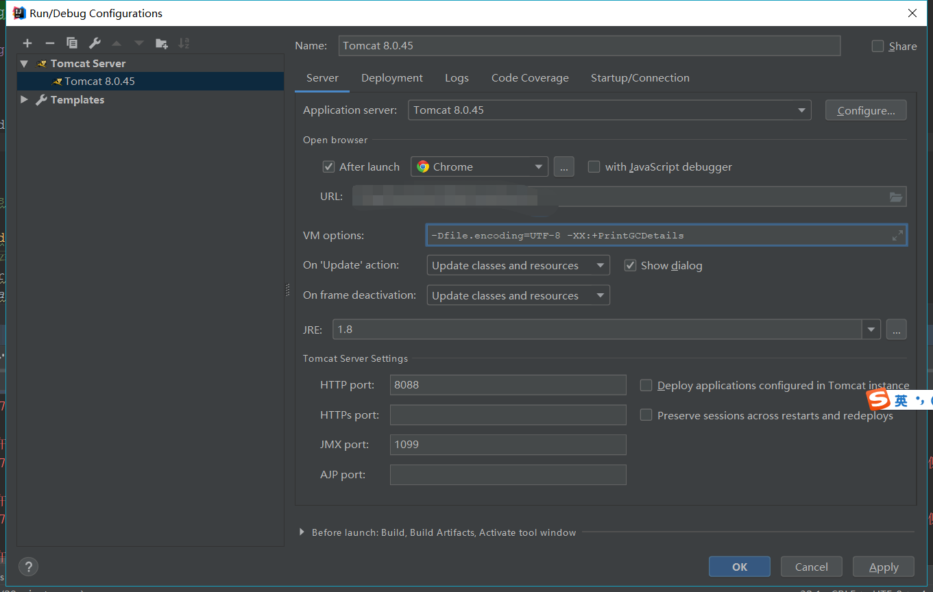Enable with JavaScript debugger checkbox
This screenshot has width=933, height=592.
pyautogui.click(x=594, y=166)
